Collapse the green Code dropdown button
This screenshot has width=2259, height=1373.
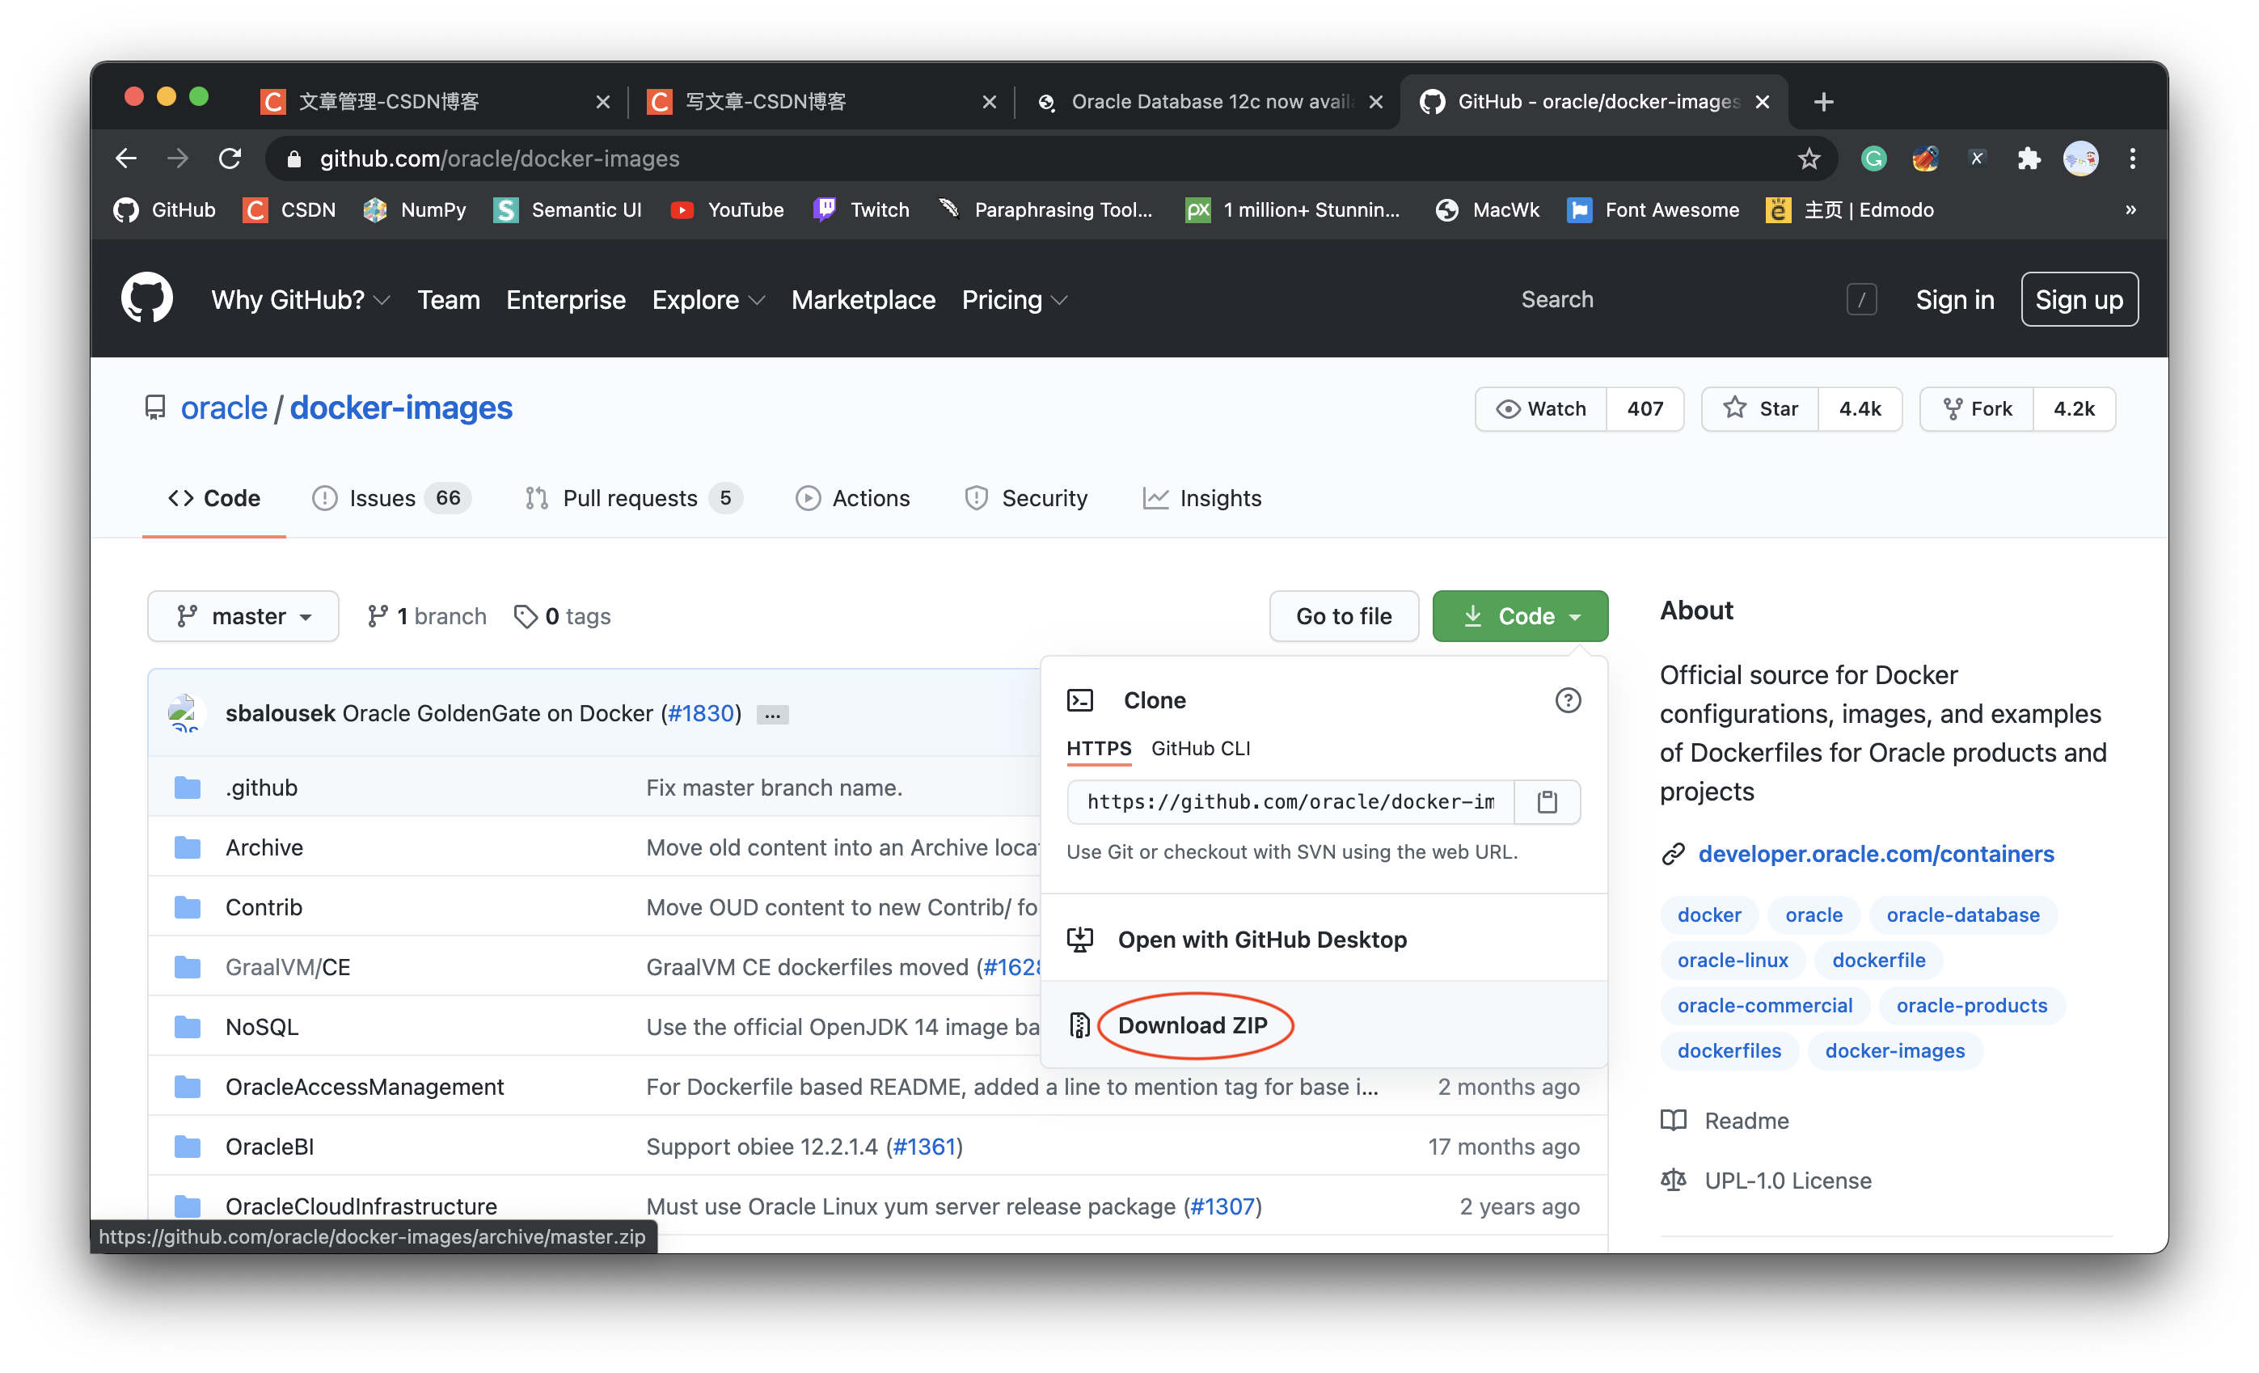(1519, 616)
